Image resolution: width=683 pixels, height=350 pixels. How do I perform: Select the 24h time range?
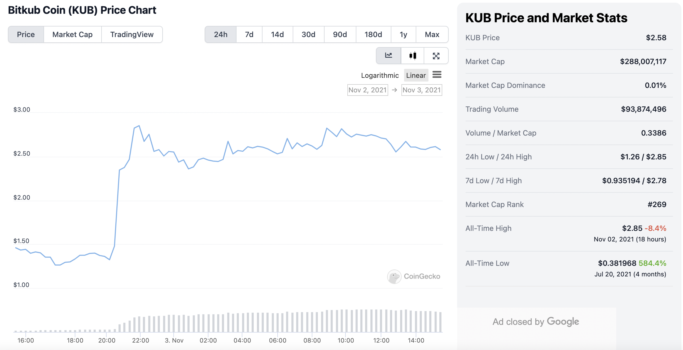[221, 34]
